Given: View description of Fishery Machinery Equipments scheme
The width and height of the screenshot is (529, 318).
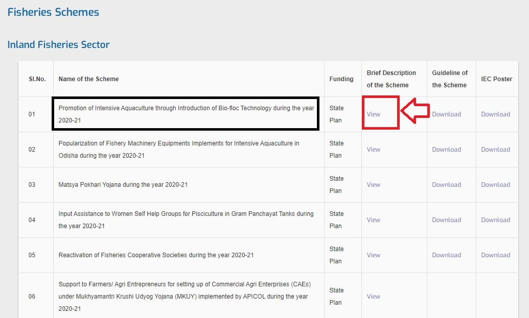Looking at the screenshot, I should click(x=374, y=150).
